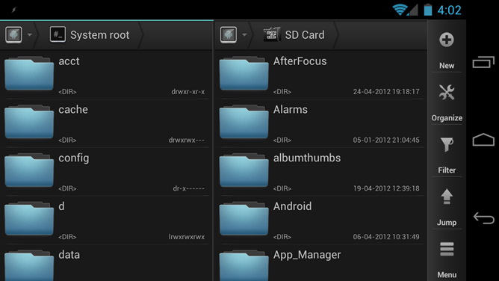Open the Organize tools icon
Screen dimensions: 499x281
click(447, 92)
